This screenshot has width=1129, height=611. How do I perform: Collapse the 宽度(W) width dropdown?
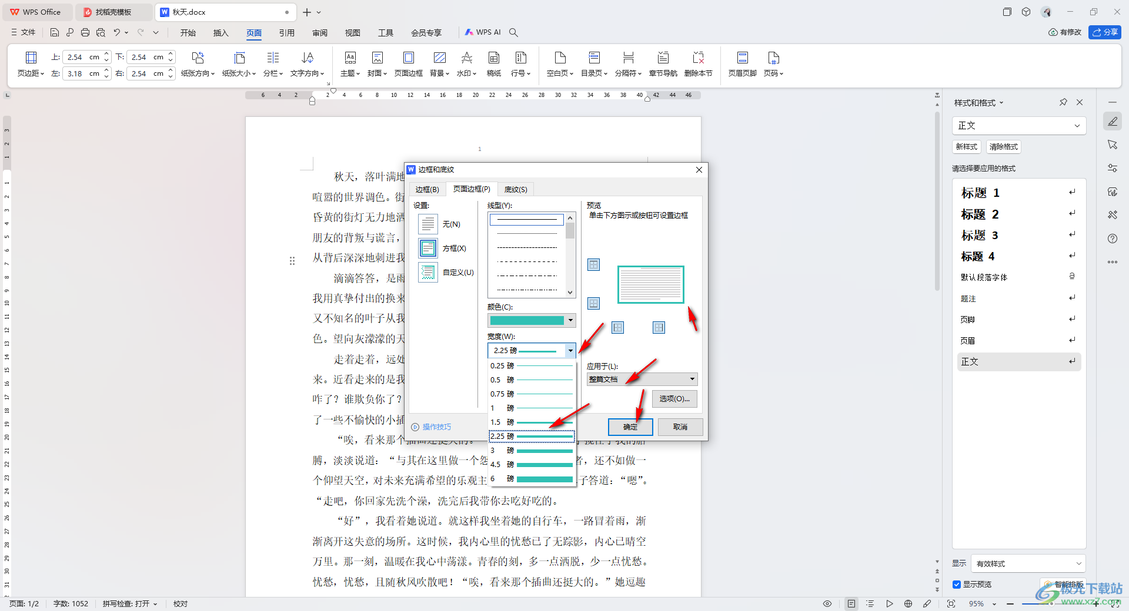coord(570,351)
